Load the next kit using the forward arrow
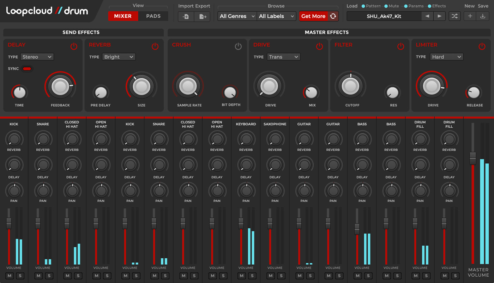The width and height of the screenshot is (494, 283). pos(439,16)
